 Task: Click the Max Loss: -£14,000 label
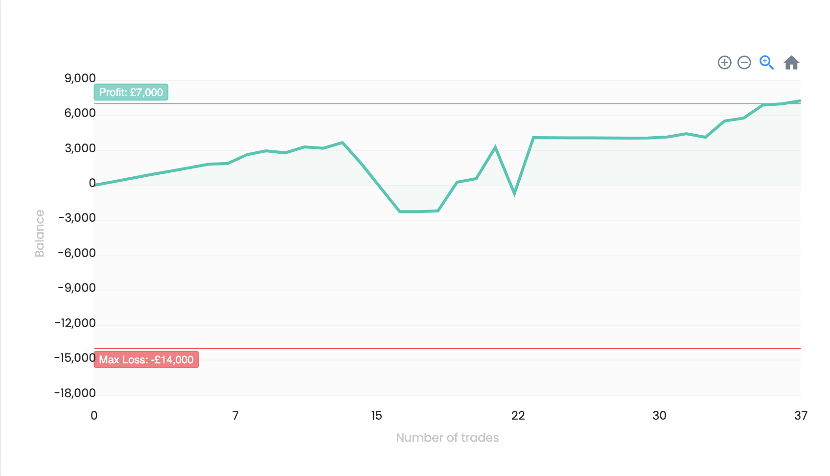(146, 359)
